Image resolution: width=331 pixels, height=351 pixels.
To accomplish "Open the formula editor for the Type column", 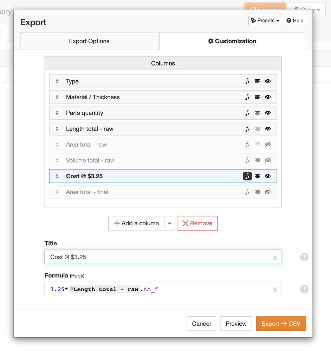I will [247, 81].
